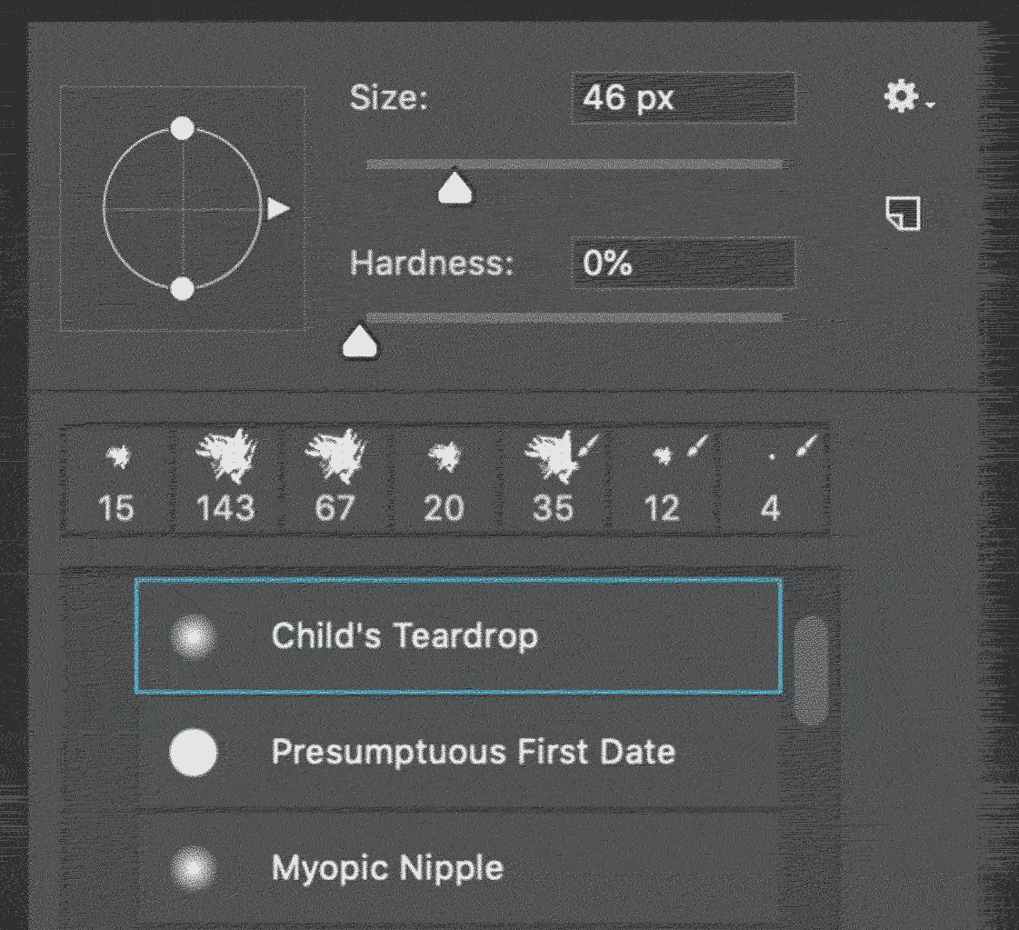Select the recent brush sized 67
This screenshot has width=1019, height=930.
(x=335, y=480)
